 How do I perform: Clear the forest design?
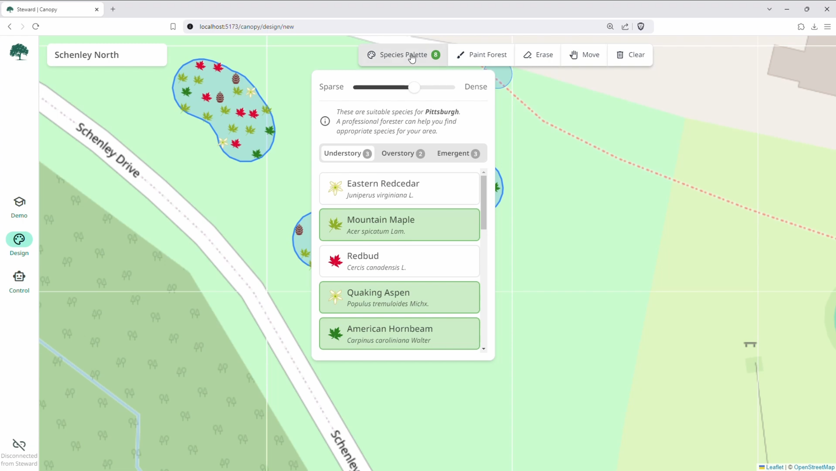point(630,55)
